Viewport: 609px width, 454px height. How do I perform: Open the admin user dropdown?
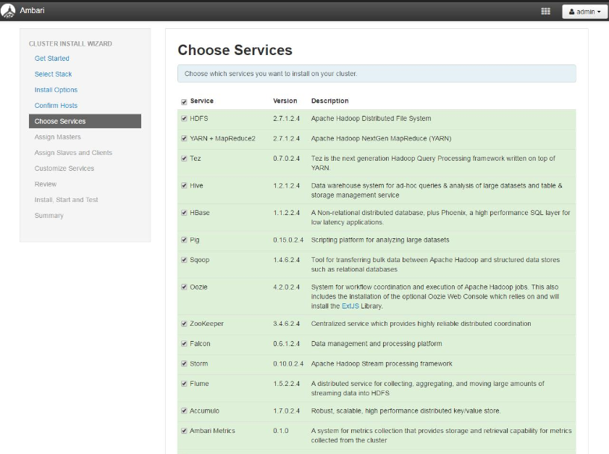584,12
